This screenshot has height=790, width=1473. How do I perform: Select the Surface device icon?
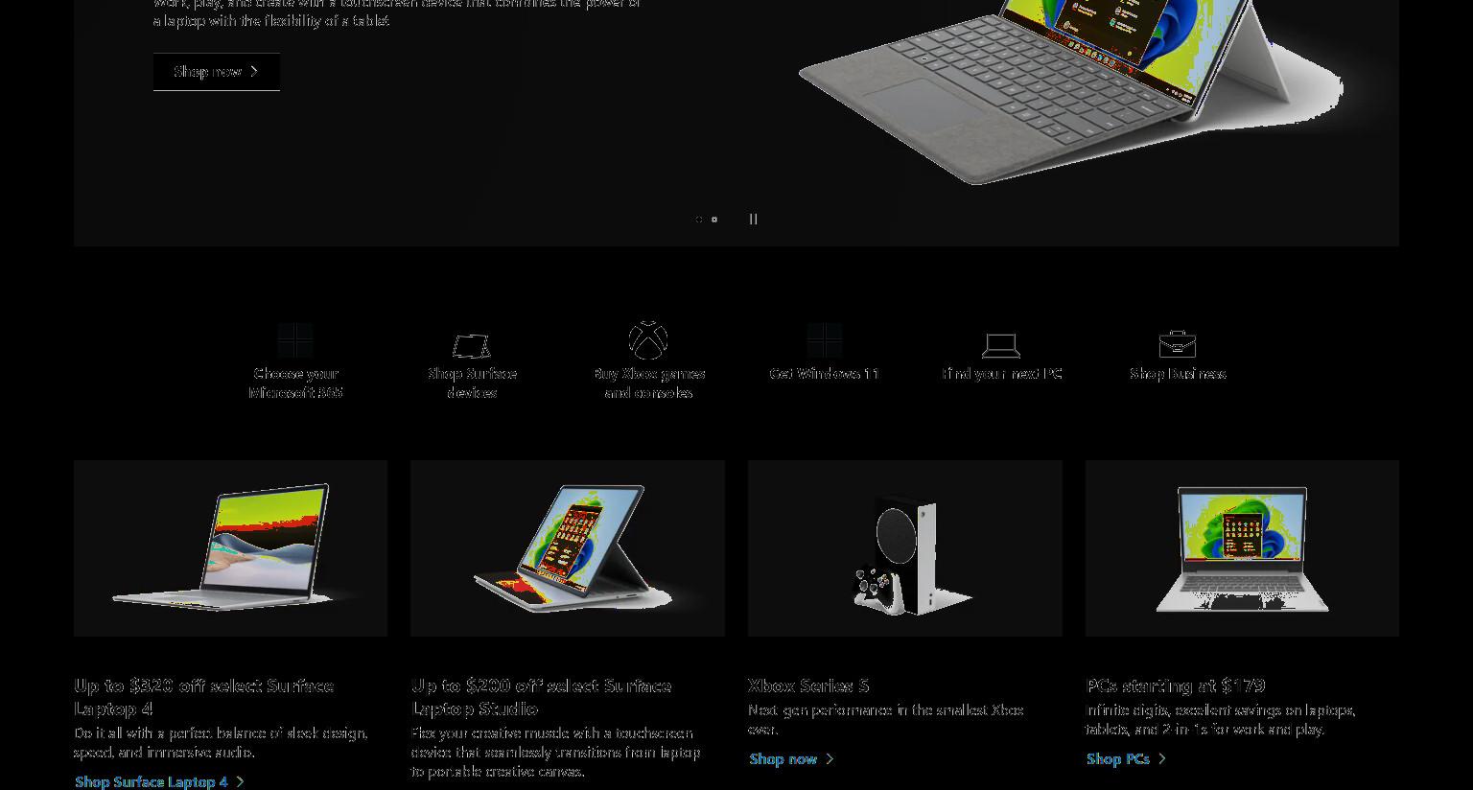pos(472,345)
